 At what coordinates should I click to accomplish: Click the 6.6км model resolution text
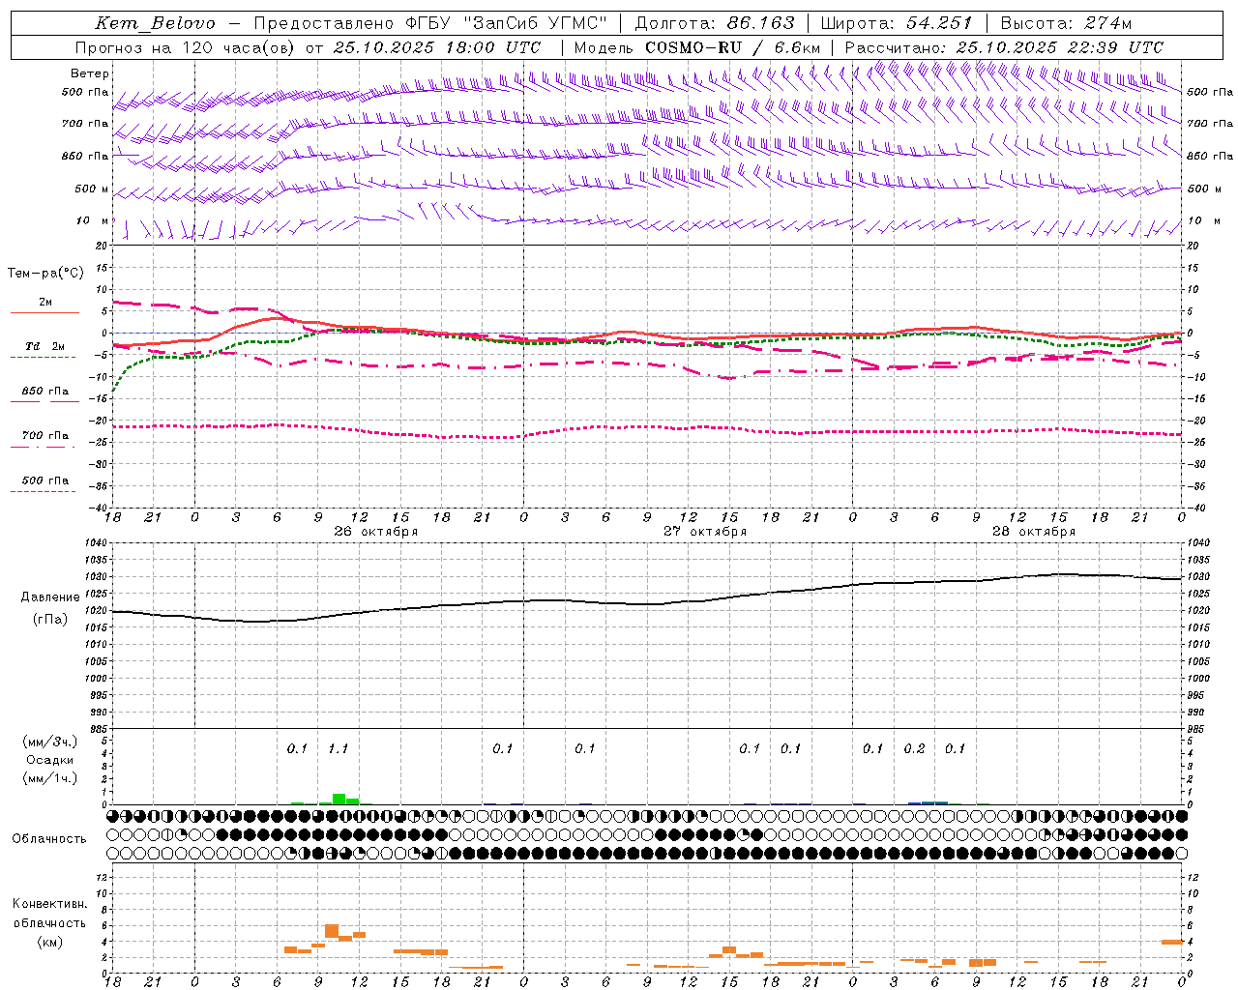click(797, 47)
